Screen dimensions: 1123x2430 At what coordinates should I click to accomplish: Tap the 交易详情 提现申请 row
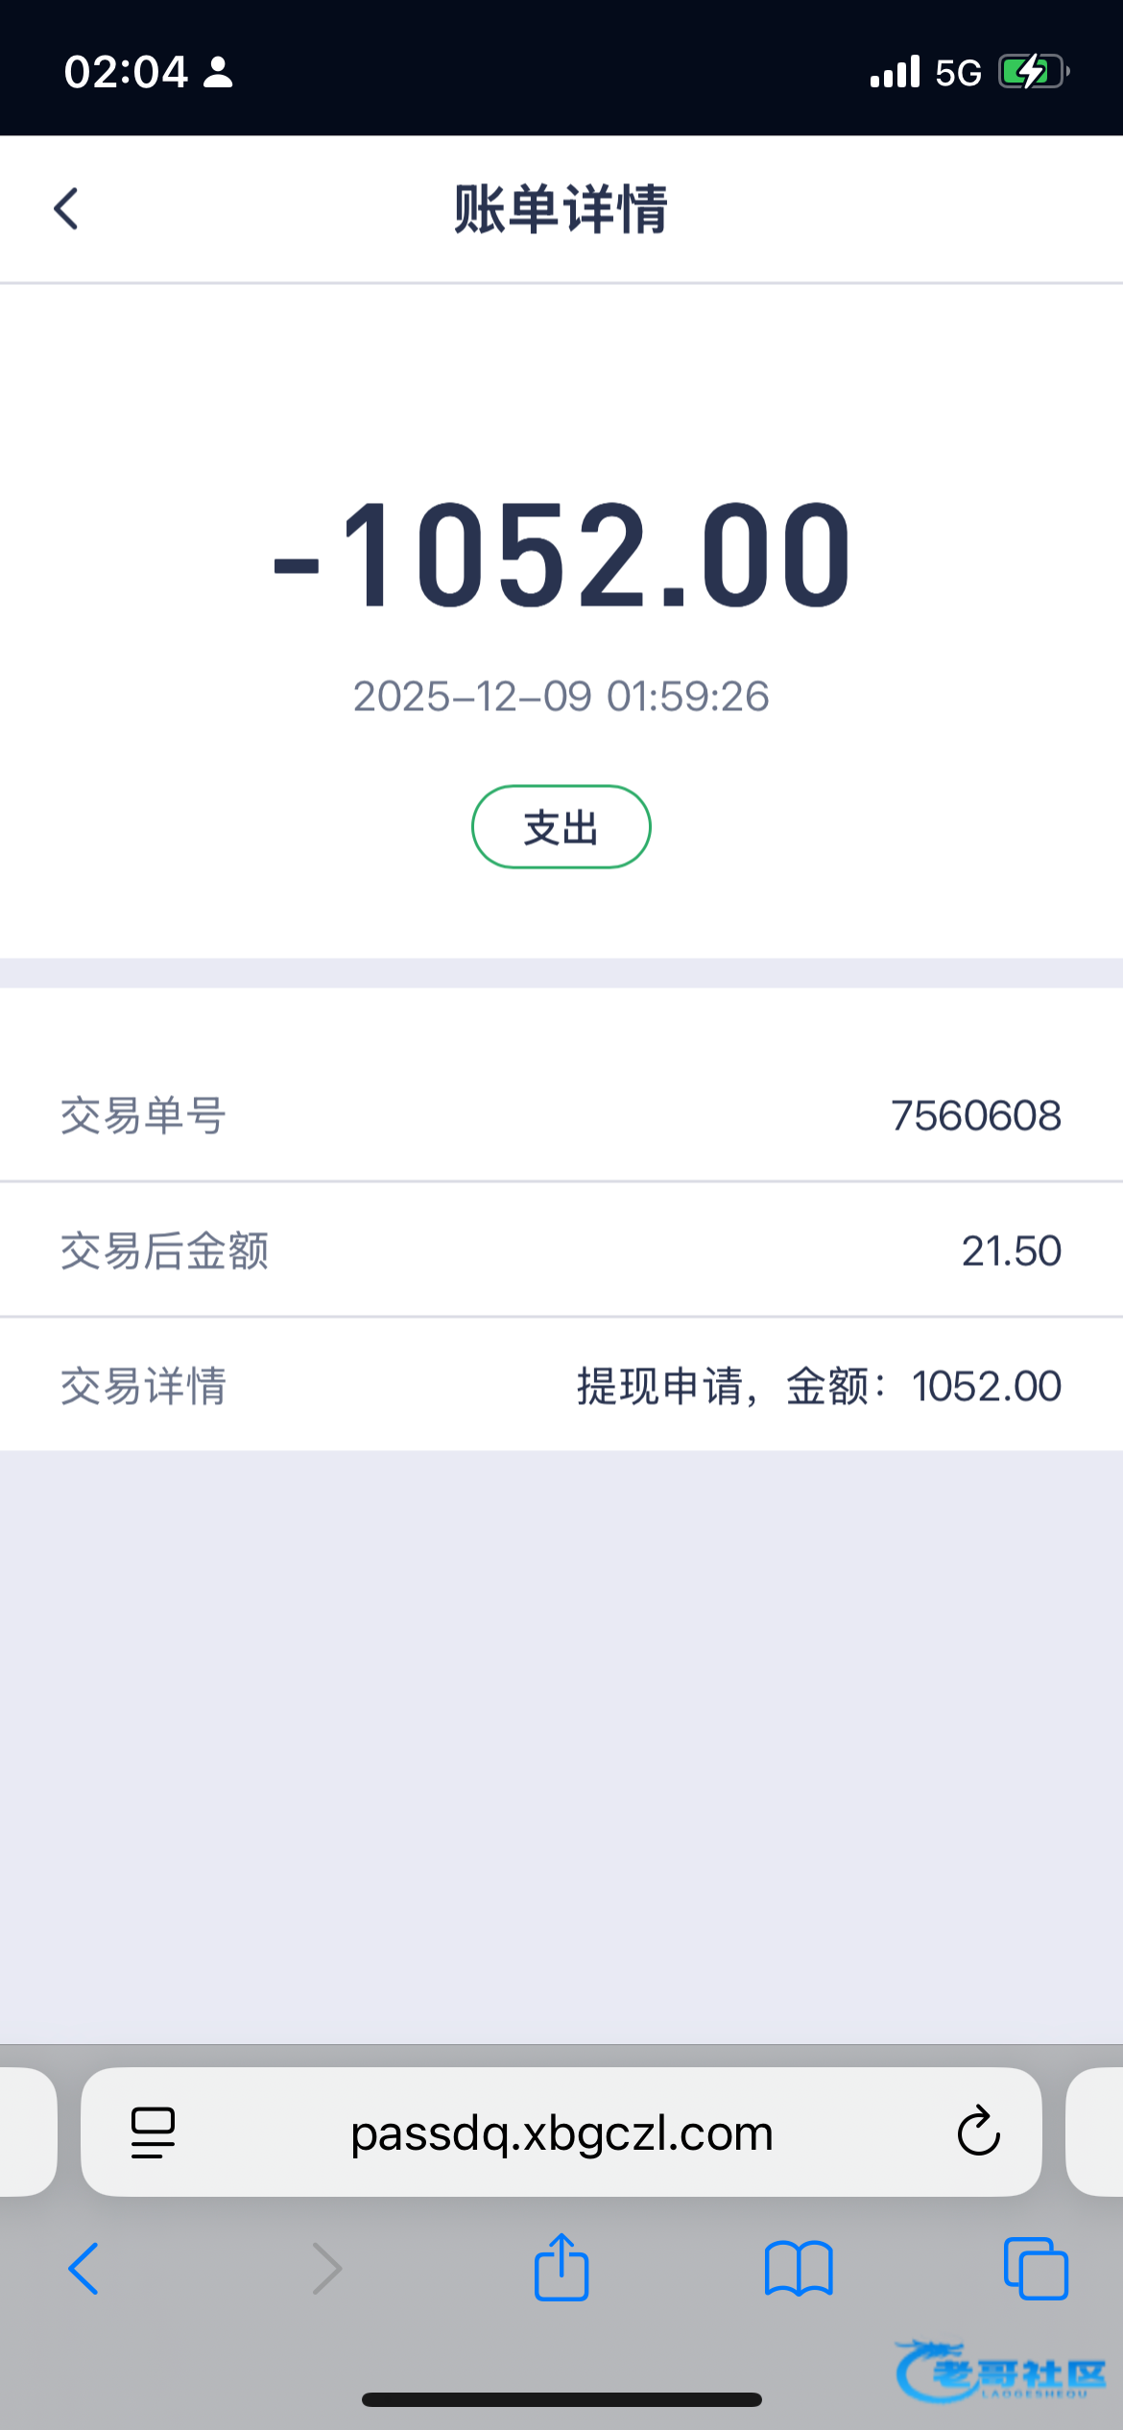pos(561,1386)
